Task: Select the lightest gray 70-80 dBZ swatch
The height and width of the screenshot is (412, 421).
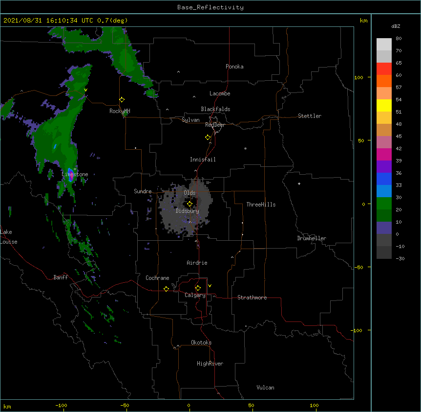Action: (x=384, y=45)
